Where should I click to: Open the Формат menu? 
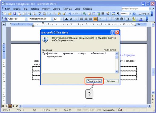click(46, 9)
